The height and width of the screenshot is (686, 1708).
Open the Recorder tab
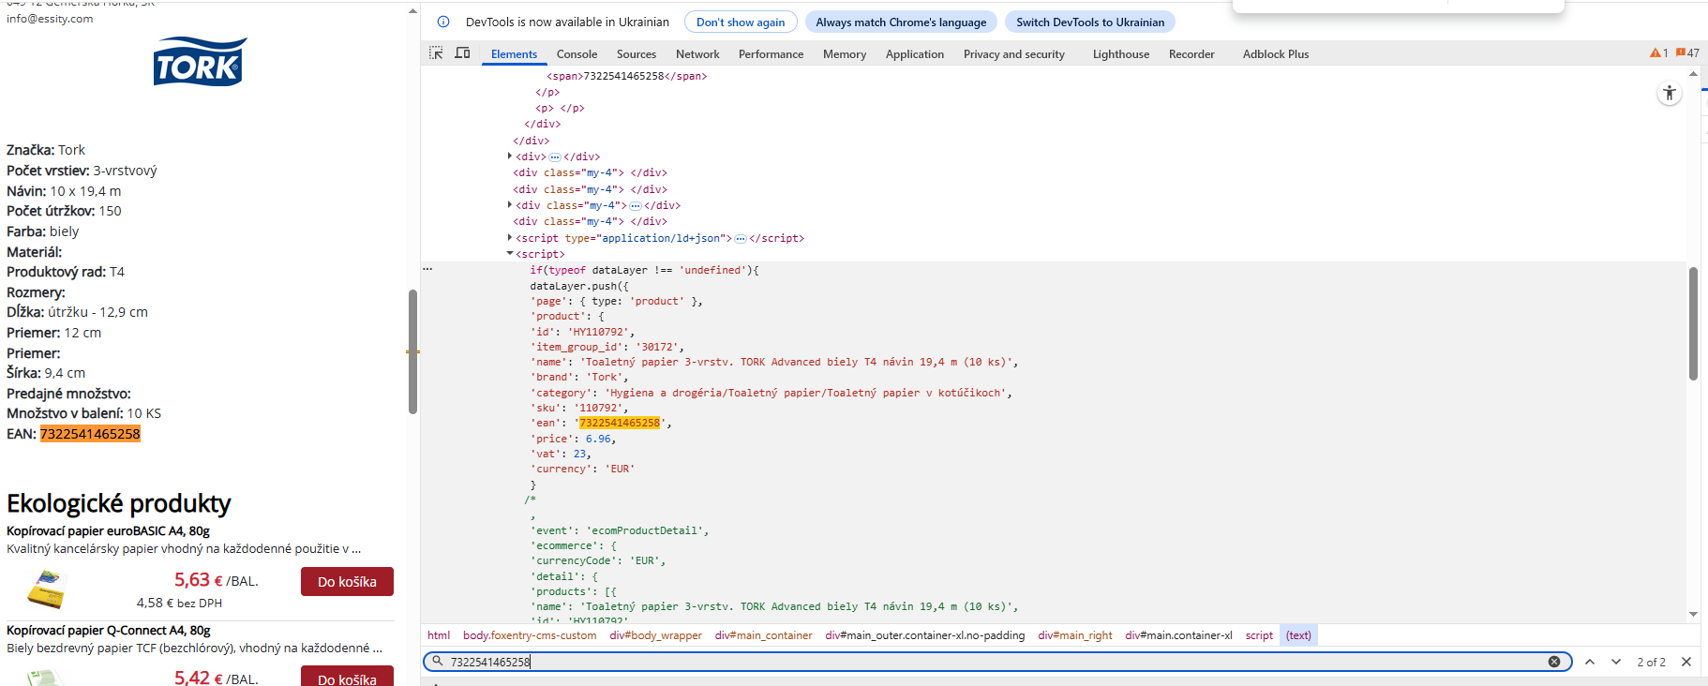point(1191,54)
